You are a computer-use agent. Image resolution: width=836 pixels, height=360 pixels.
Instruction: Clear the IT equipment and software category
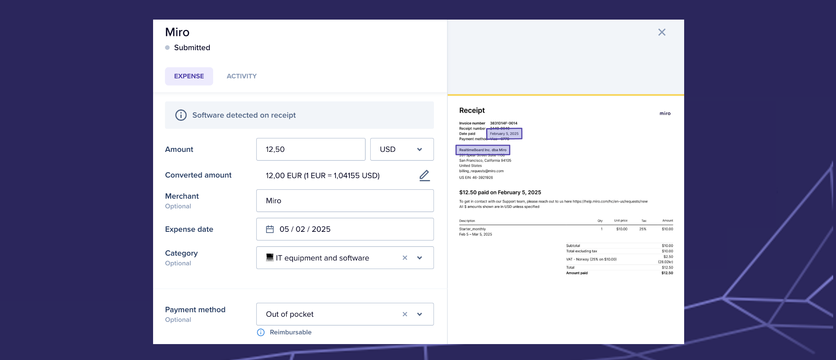pos(405,258)
